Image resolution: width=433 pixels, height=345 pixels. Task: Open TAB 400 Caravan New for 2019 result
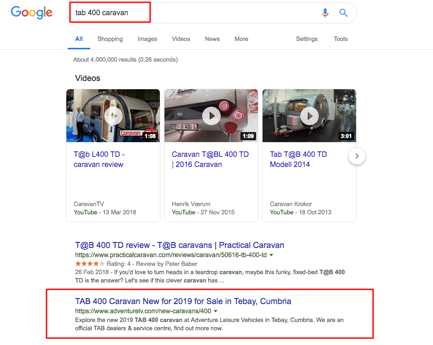pyautogui.click(x=183, y=301)
